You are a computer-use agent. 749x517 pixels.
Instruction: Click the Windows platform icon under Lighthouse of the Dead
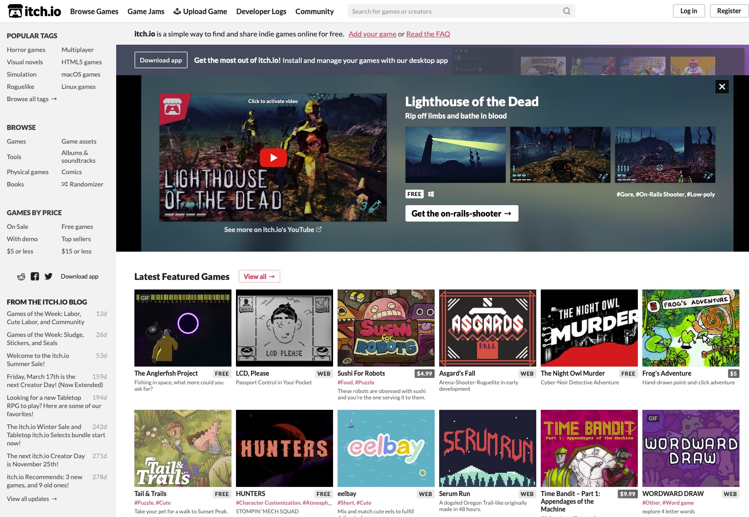coord(431,194)
